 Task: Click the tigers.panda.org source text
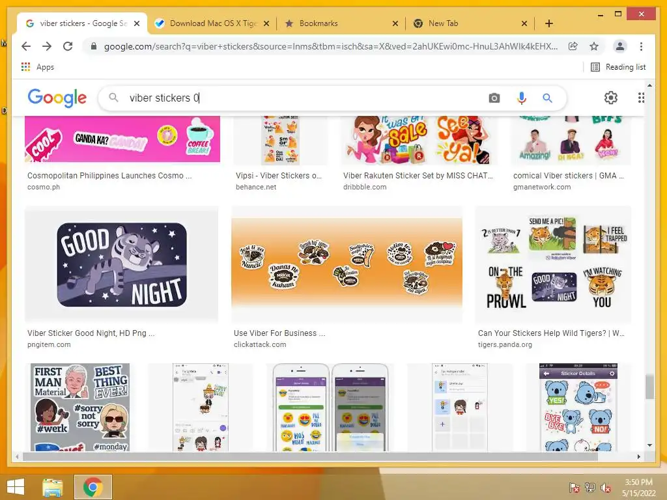coord(505,345)
